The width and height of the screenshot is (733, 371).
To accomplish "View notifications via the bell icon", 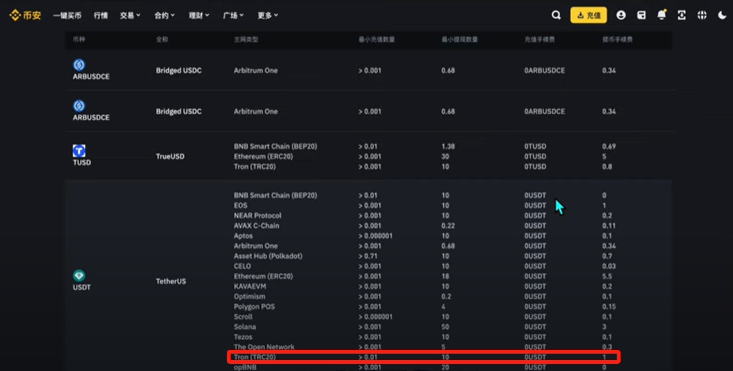I will click(x=662, y=15).
